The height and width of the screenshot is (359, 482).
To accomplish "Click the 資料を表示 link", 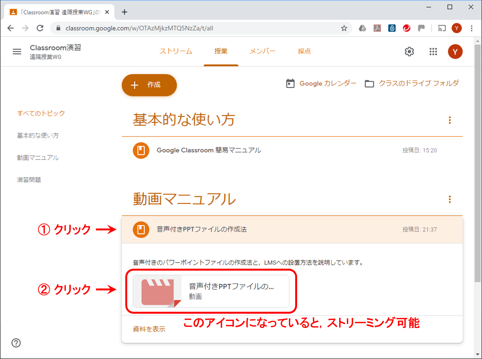I will pyautogui.click(x=149, y=329).
